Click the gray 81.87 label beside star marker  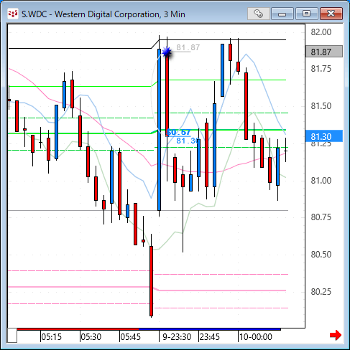(188, 47)
